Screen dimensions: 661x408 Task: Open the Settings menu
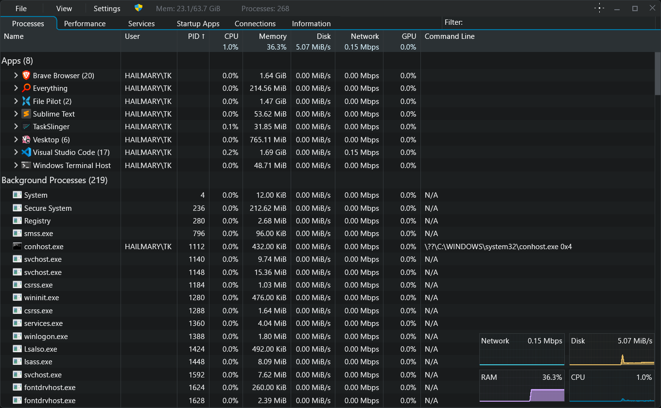[107, 8]
